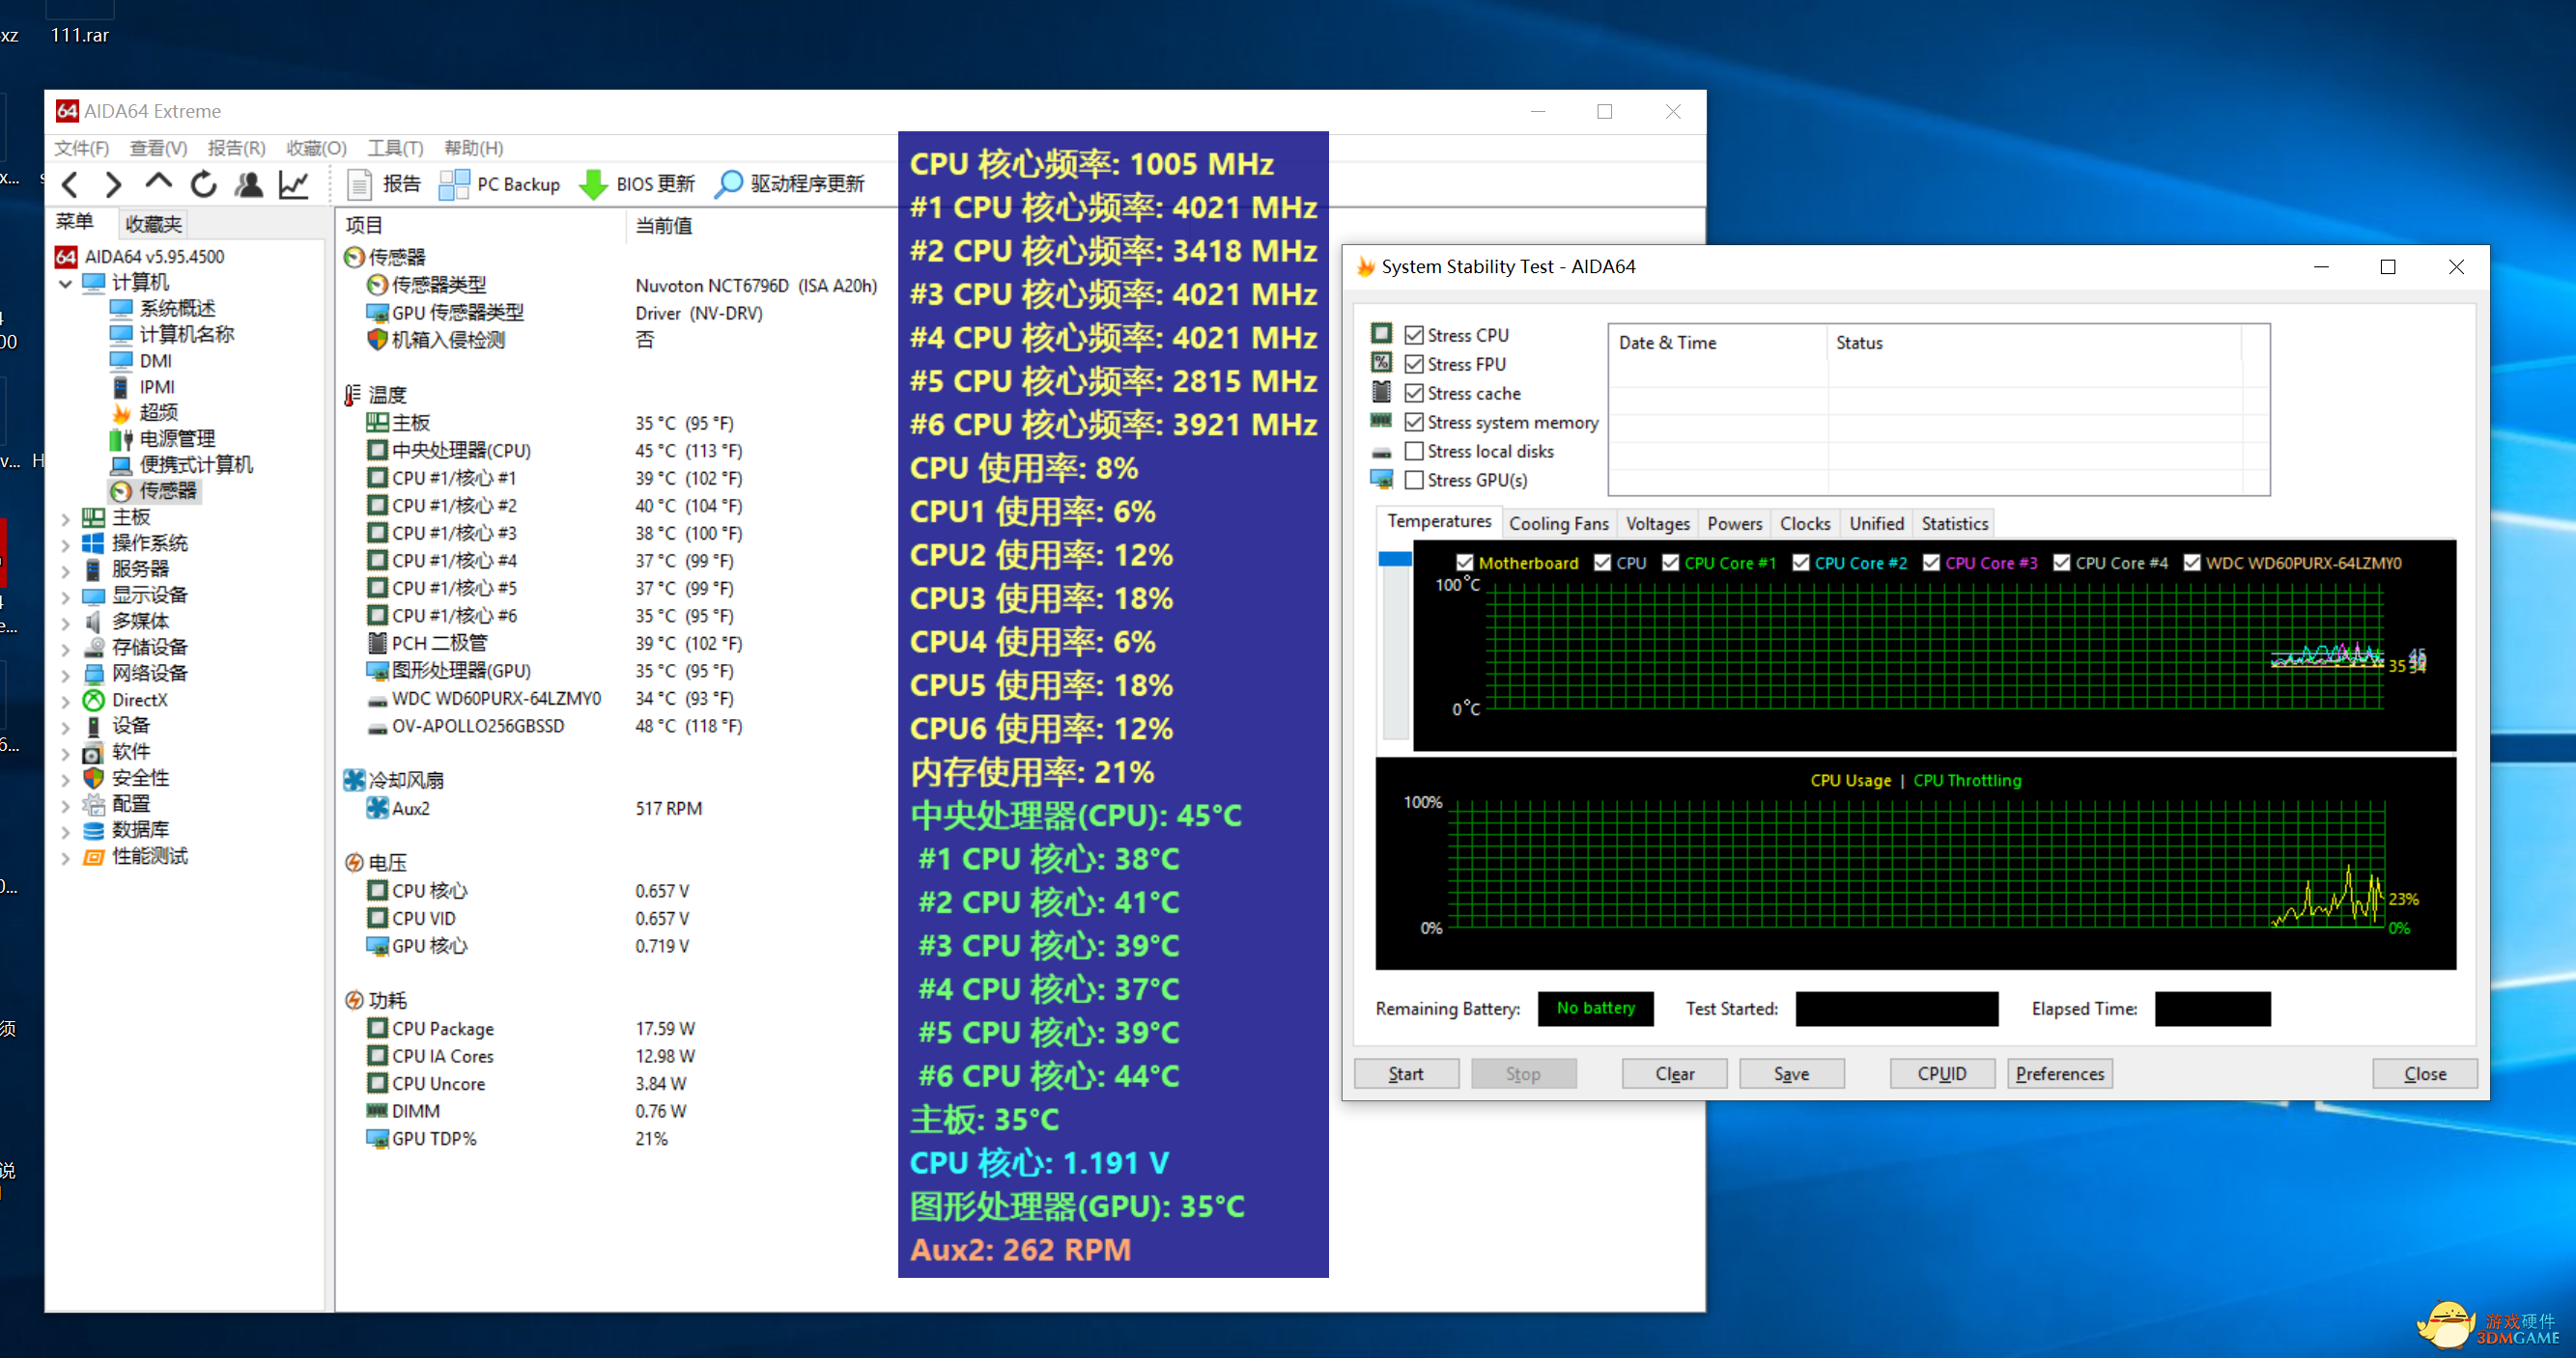The width and height of the screenshot is (2576, 1358).
Task: Open the 文件(F) menu
Action: (x=81, y=148)
